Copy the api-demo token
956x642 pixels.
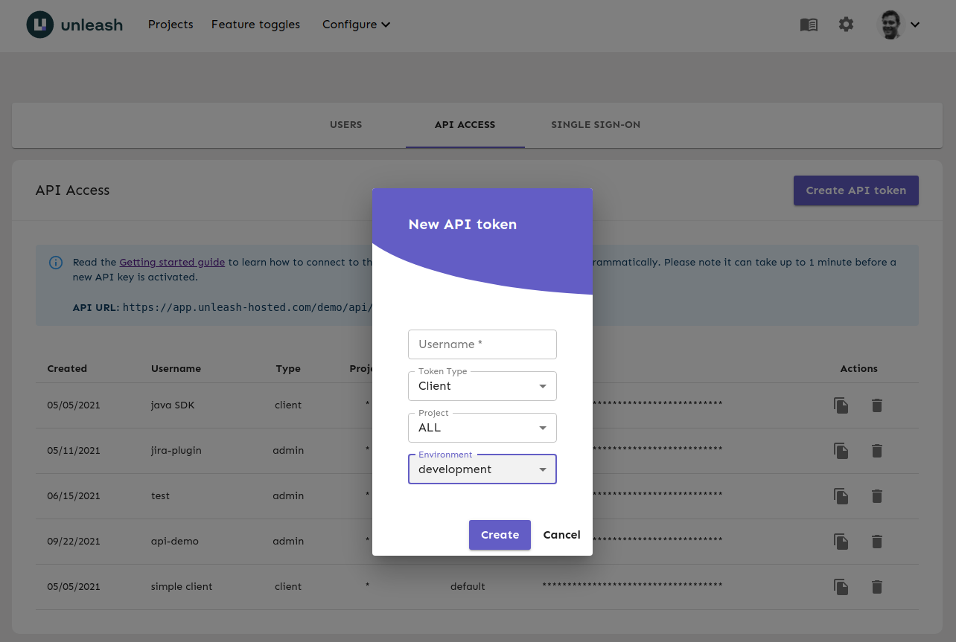click(x=841, y=542)
